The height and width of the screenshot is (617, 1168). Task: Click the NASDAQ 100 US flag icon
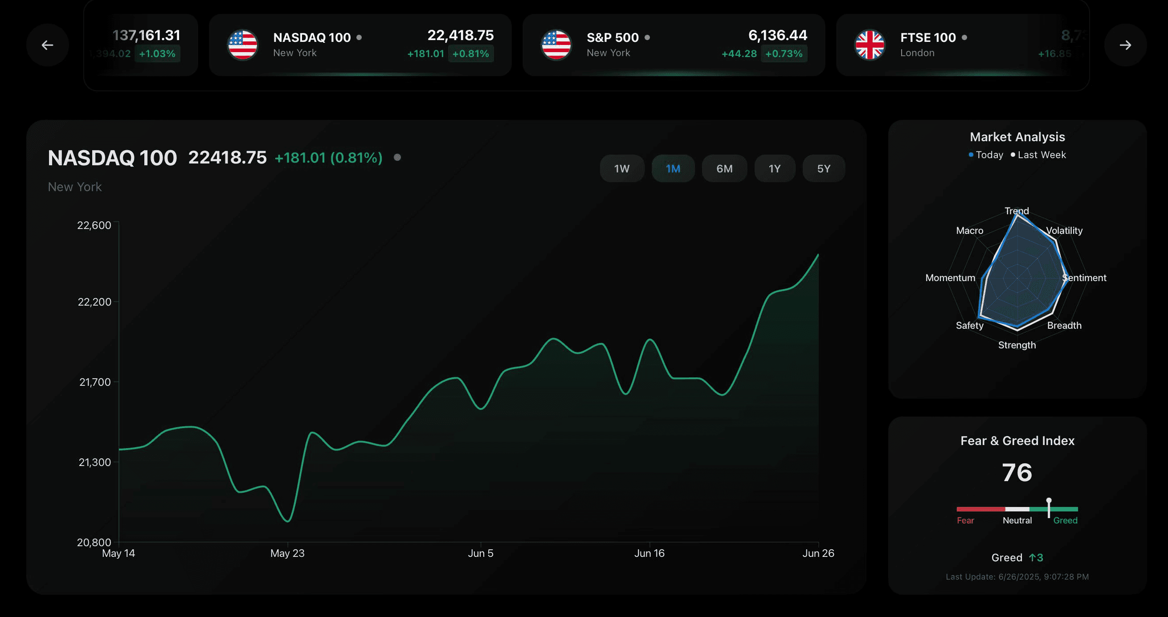point(243,45)
